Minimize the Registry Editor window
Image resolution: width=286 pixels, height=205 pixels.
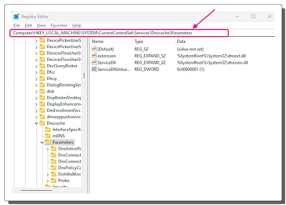[x=237, y=16]
